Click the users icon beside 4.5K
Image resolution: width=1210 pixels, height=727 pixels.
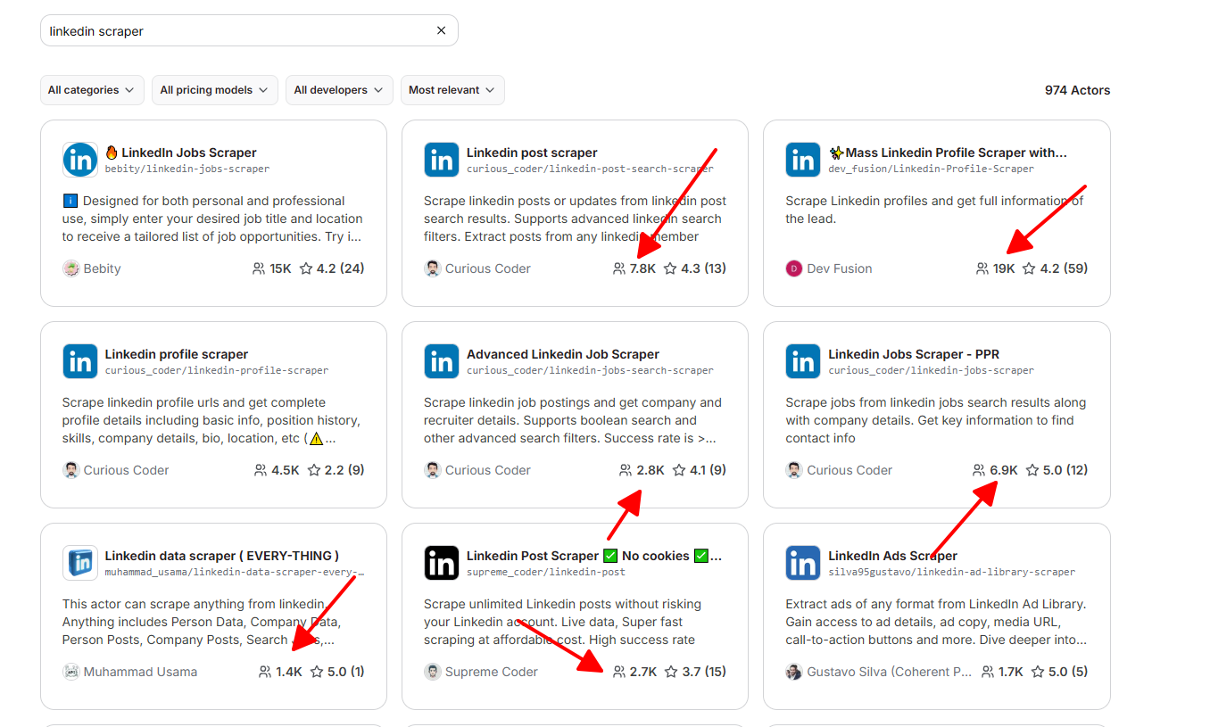[x=261, y=470]
